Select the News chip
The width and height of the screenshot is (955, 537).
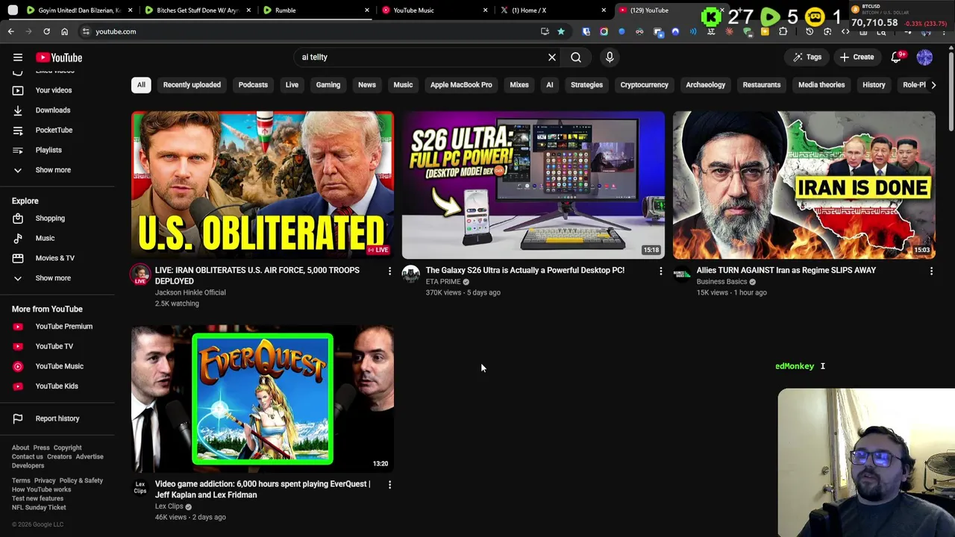click(x=367, y=85)
